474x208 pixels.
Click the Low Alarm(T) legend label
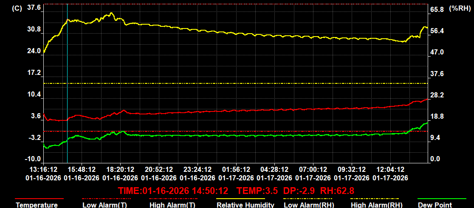104,205
